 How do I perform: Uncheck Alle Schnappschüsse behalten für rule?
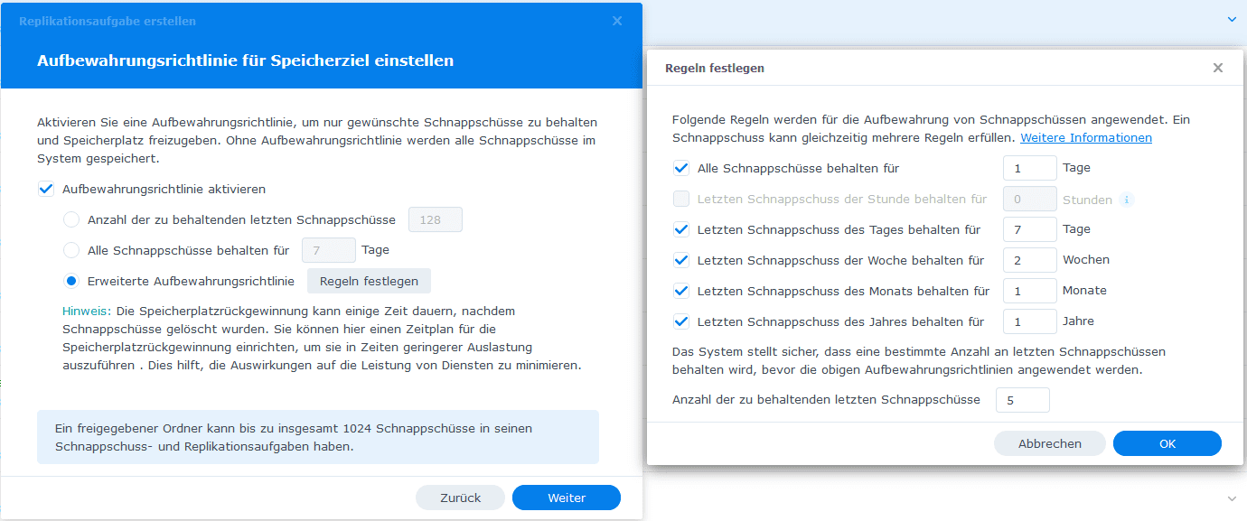[x=681, y=168]
